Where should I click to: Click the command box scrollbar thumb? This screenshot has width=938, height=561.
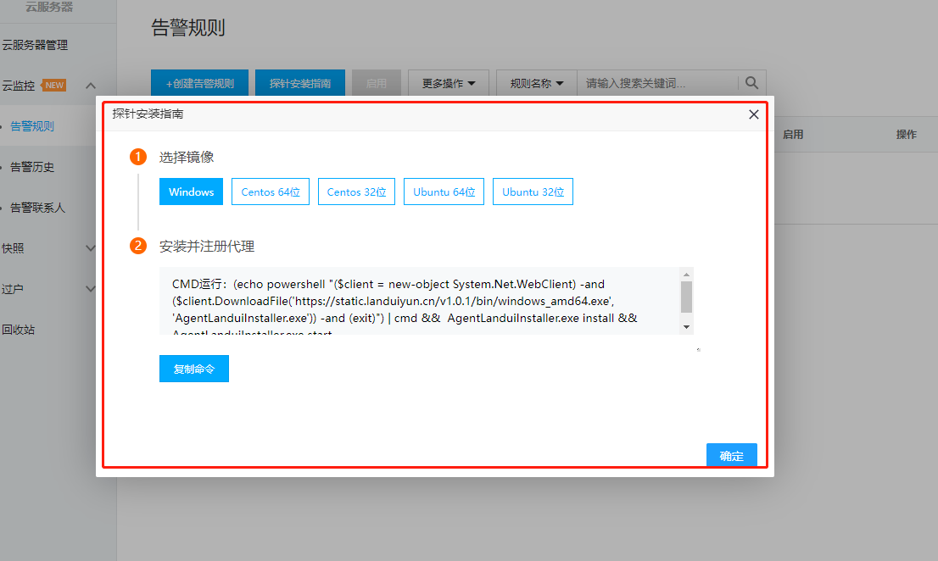click(686, 297)
